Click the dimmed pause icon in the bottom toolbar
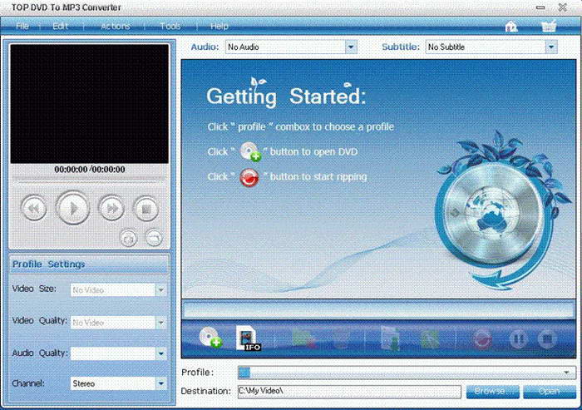 point(518,339)
